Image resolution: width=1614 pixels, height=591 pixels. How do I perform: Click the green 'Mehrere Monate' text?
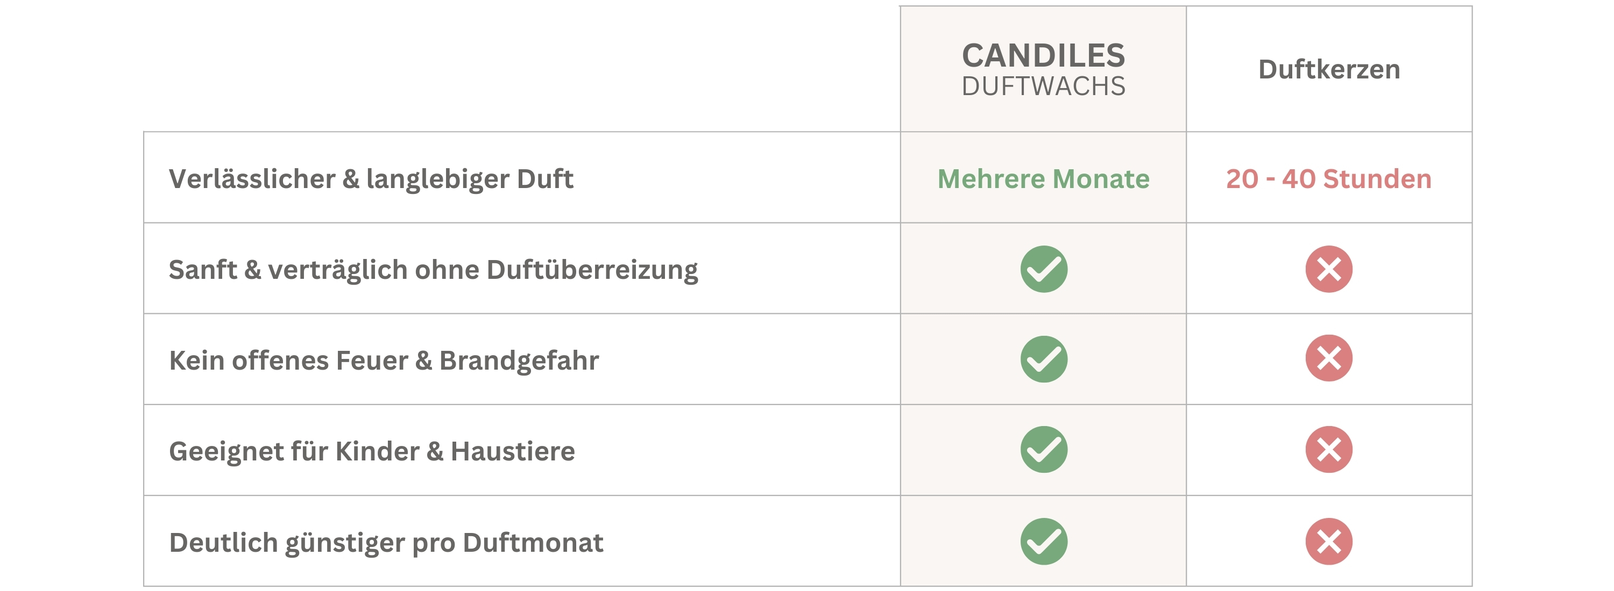coord(1043,179)
